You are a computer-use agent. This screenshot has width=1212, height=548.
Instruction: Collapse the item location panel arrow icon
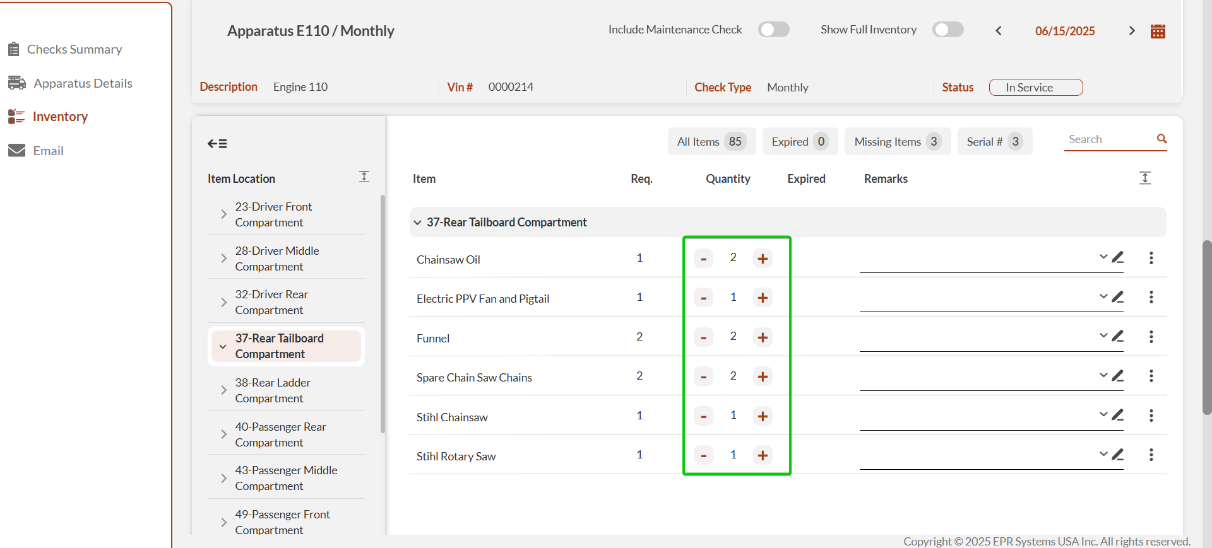tap(217, 144)
